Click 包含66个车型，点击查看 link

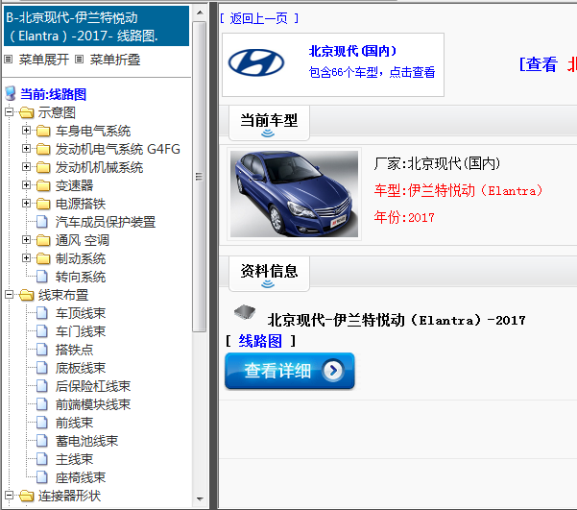[x=373, y=72]
